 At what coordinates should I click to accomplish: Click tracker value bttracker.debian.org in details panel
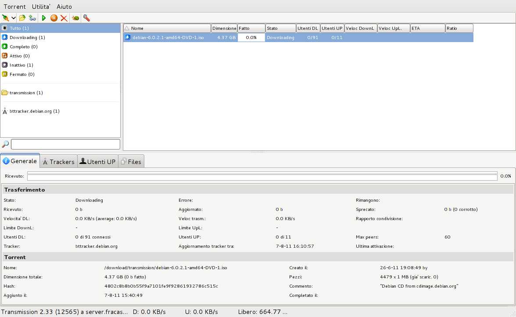97,246
